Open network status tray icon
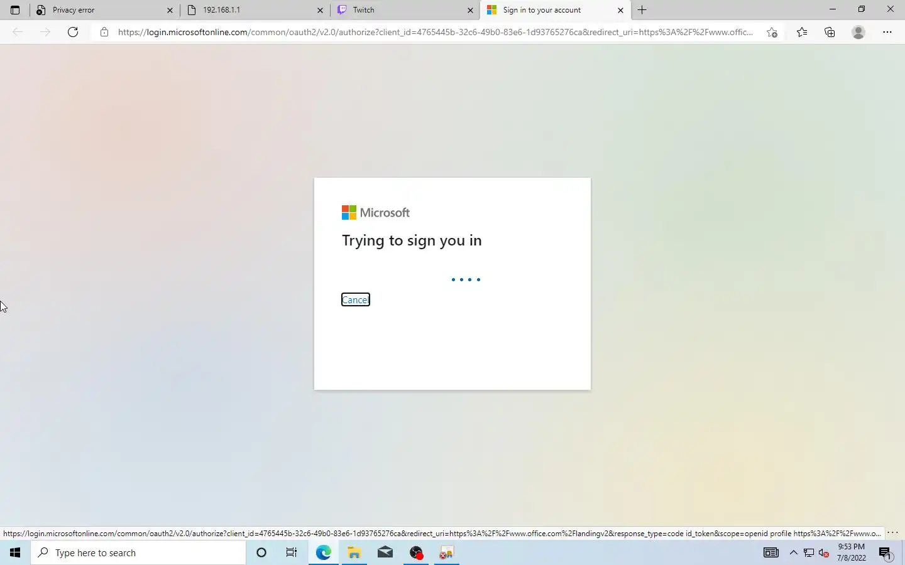905x565 pixels. (x=809, y=552)
